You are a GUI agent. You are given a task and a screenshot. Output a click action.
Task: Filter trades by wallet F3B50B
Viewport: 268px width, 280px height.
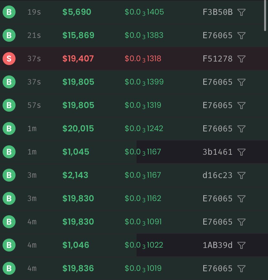241,12
